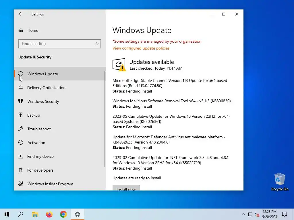Click the Updates available warning icon

pyautogui.click(x=119, y=65)
